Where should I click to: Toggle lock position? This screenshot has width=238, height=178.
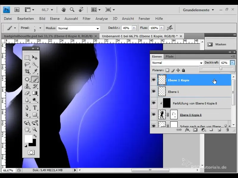178,70
